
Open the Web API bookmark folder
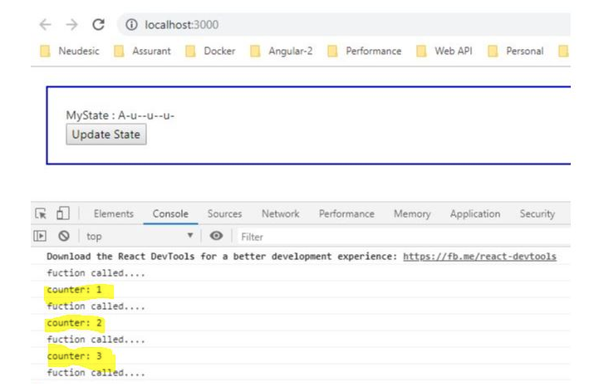click(x=444, y=51)
